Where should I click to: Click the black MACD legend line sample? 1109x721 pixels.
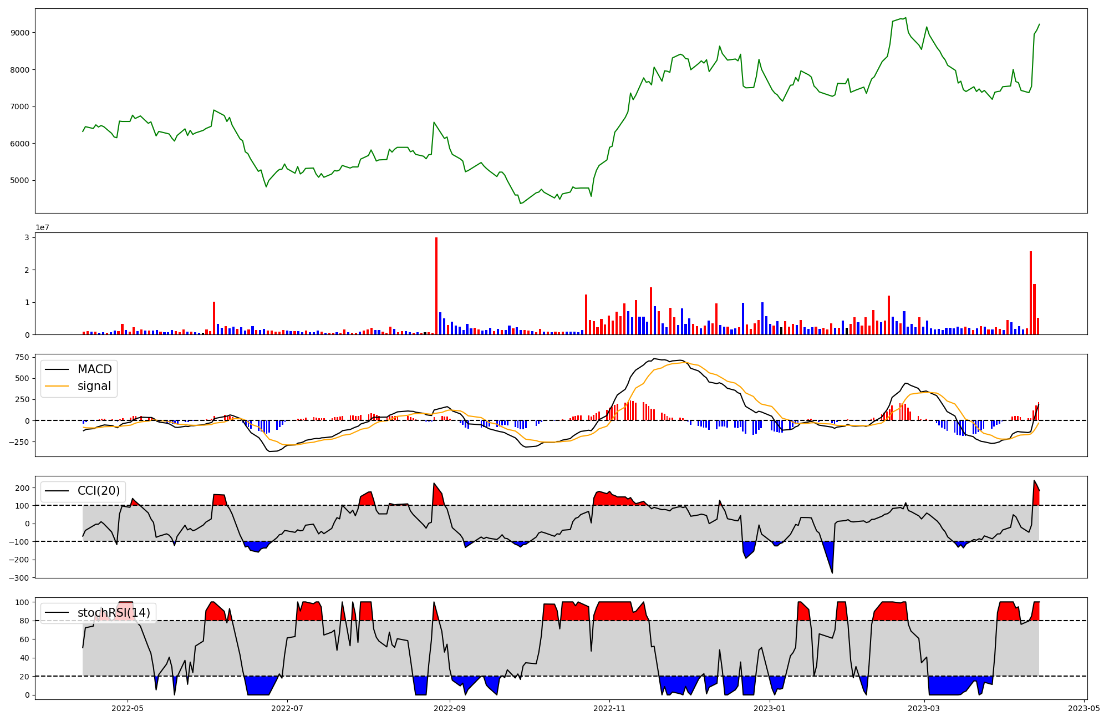click(57, 369)
